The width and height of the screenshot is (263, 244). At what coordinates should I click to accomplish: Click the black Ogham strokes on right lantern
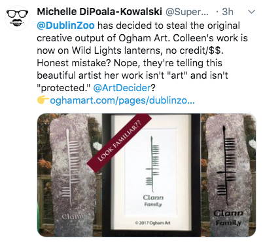point(226,165)
